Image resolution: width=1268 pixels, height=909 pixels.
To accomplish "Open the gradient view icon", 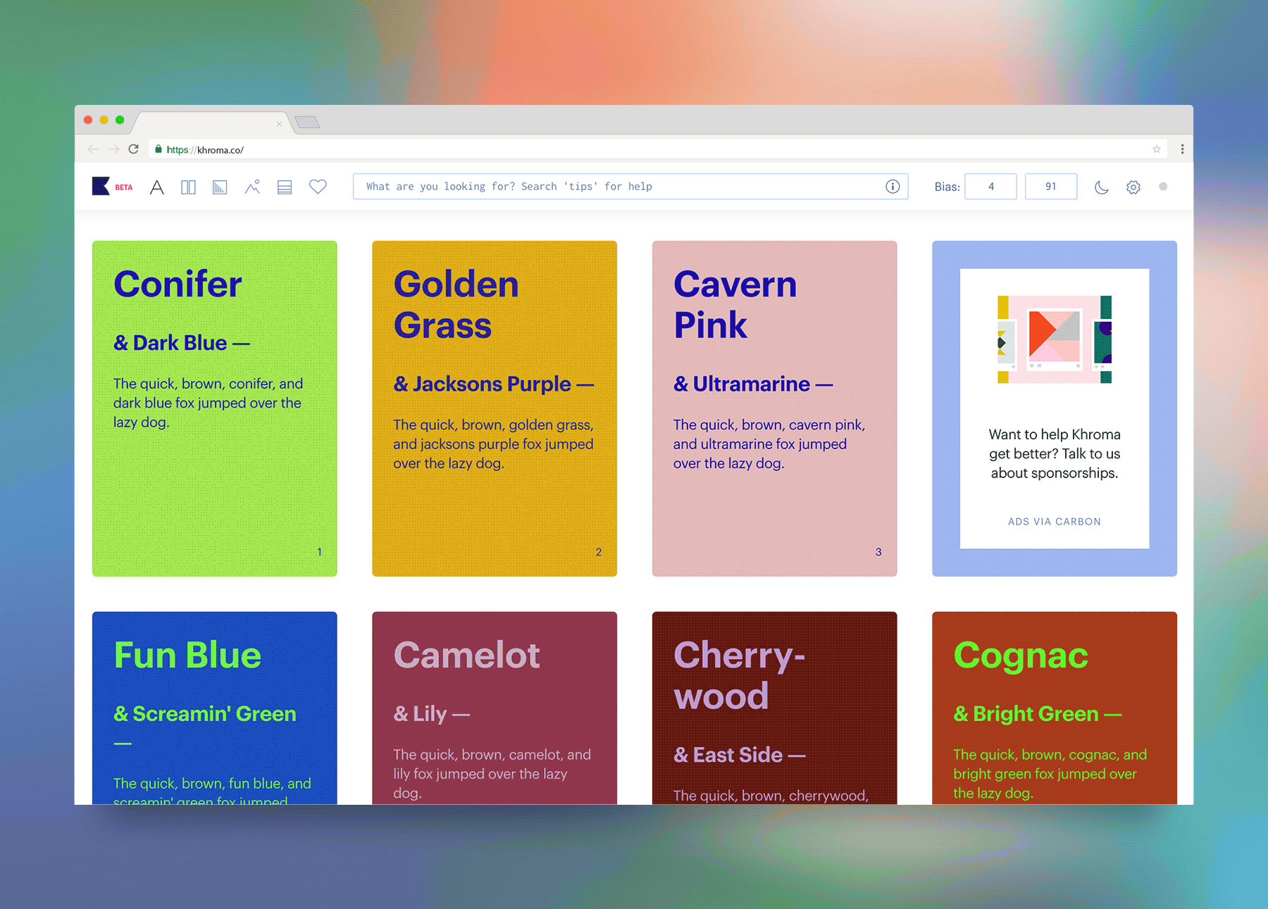I will point(220,187).
